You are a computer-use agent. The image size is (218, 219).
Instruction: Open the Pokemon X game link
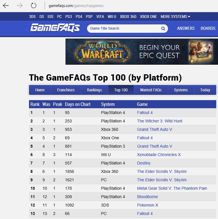click(148, 205)
